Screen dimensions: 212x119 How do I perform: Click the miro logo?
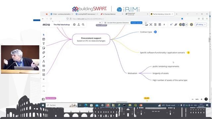pos(46,24)
